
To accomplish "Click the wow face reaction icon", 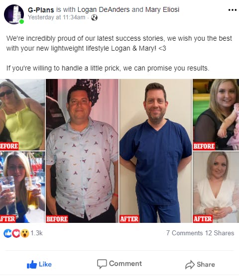I will click(x=25, y=233).
